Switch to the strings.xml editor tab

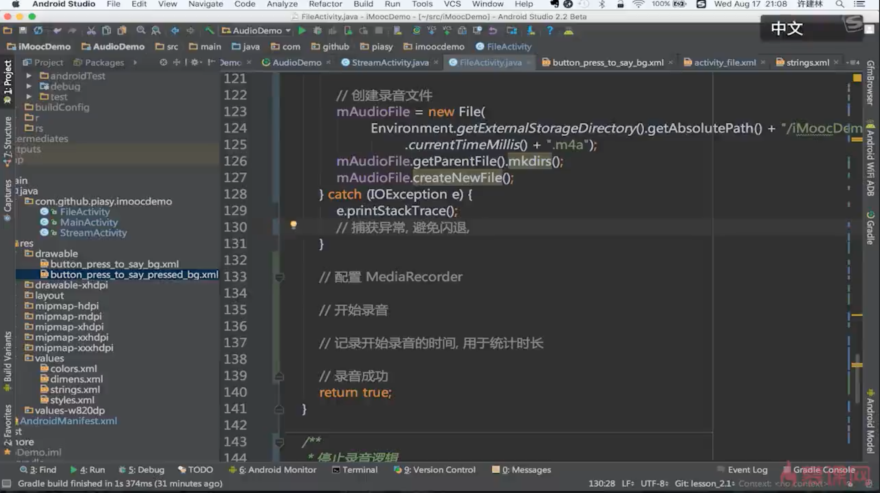807,62
